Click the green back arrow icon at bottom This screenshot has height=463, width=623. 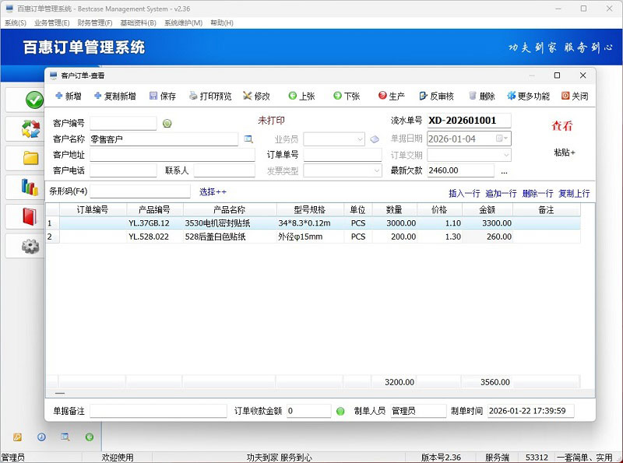coord(90,437)
